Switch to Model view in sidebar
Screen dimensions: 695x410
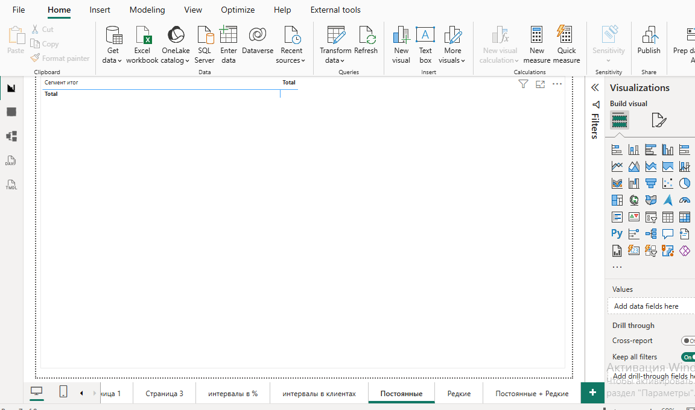(x=11, y=136)
